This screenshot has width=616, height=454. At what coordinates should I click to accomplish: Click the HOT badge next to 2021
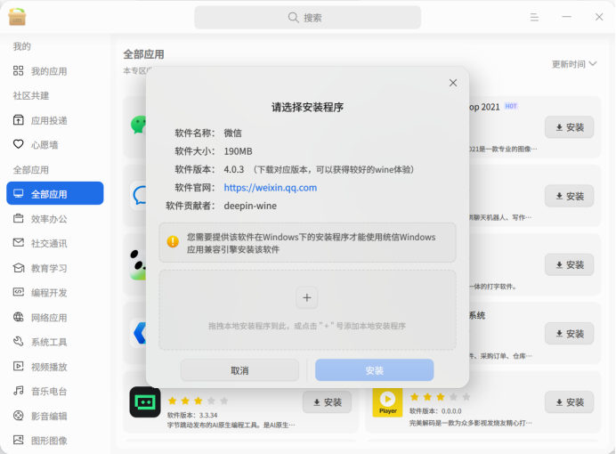point(511,106)
